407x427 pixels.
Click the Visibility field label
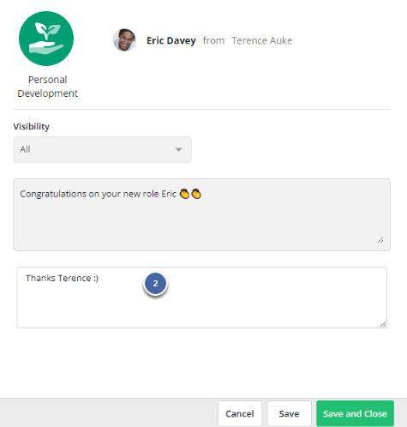tap(32, 126)
